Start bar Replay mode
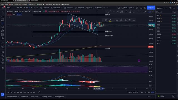178x100 pixels. pos(98,7)
